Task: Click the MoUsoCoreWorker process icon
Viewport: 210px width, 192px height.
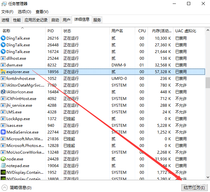Action: pos(3,152)
